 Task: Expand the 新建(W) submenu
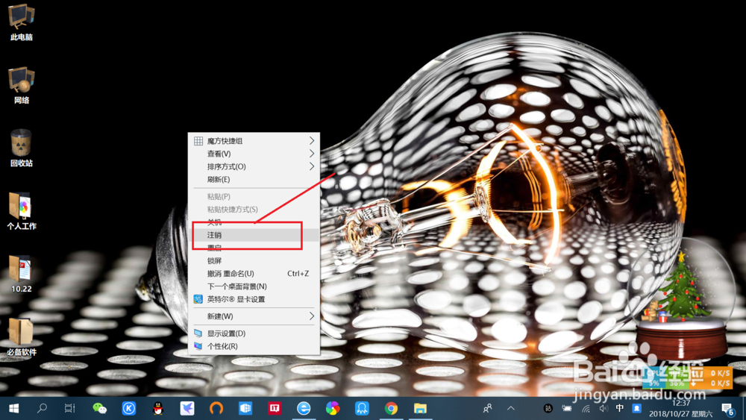pyautogui.click(x=254, y=316)
